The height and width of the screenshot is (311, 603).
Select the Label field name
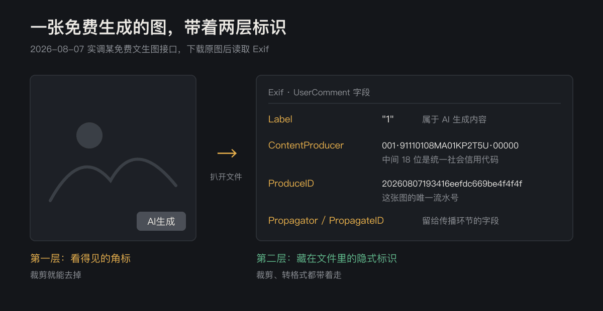pos(280,119)
